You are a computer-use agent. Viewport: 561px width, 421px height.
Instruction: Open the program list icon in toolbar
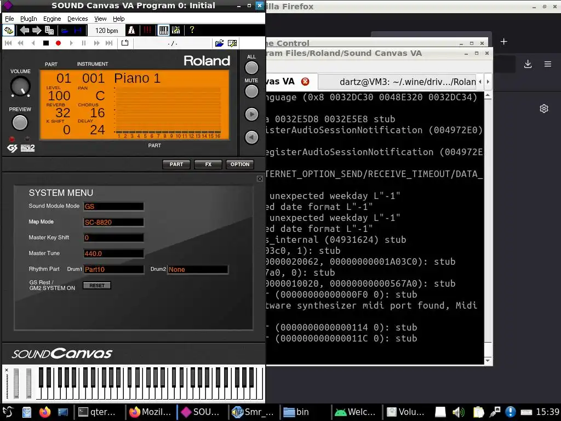coord(49,31)
